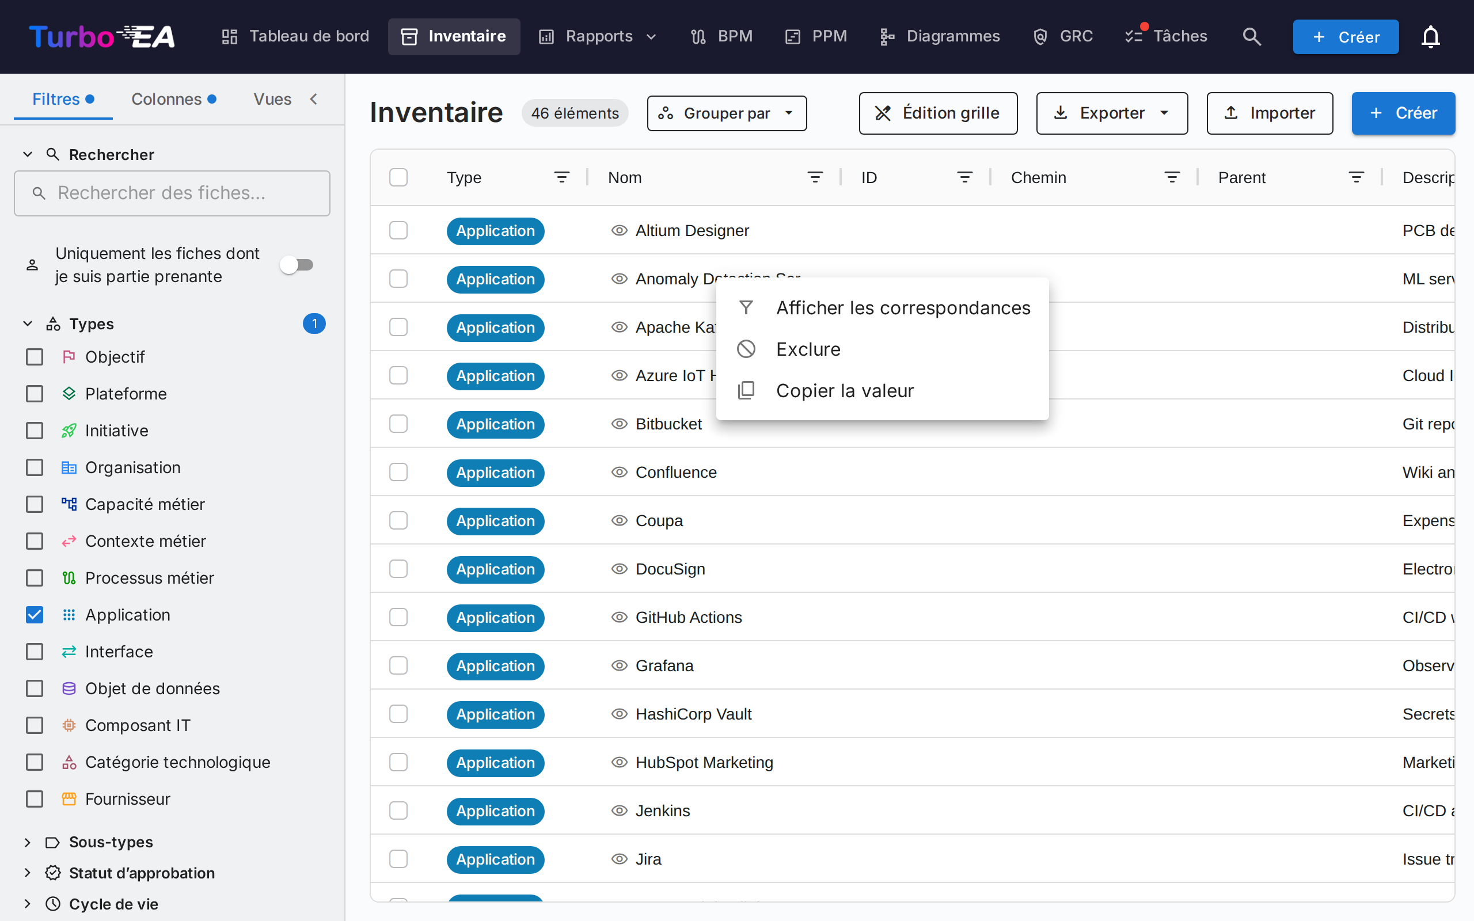The width and height of the screenshot is (1474, 921).
Task: Click the Turbo EA logo
Action: [102, 36]
